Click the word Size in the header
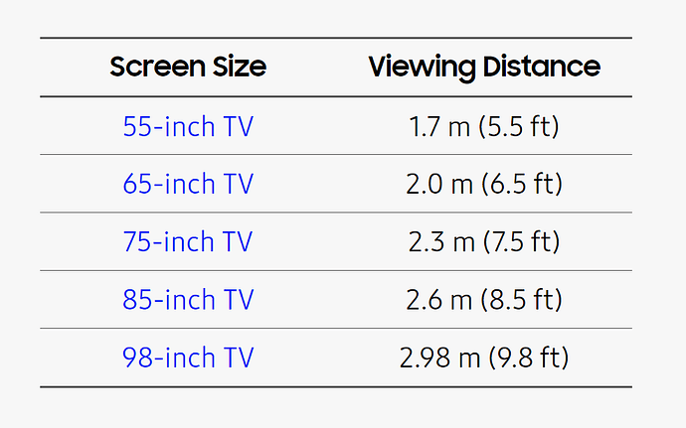The width and height of the screenshot is (686, 428). click(240, 67)
